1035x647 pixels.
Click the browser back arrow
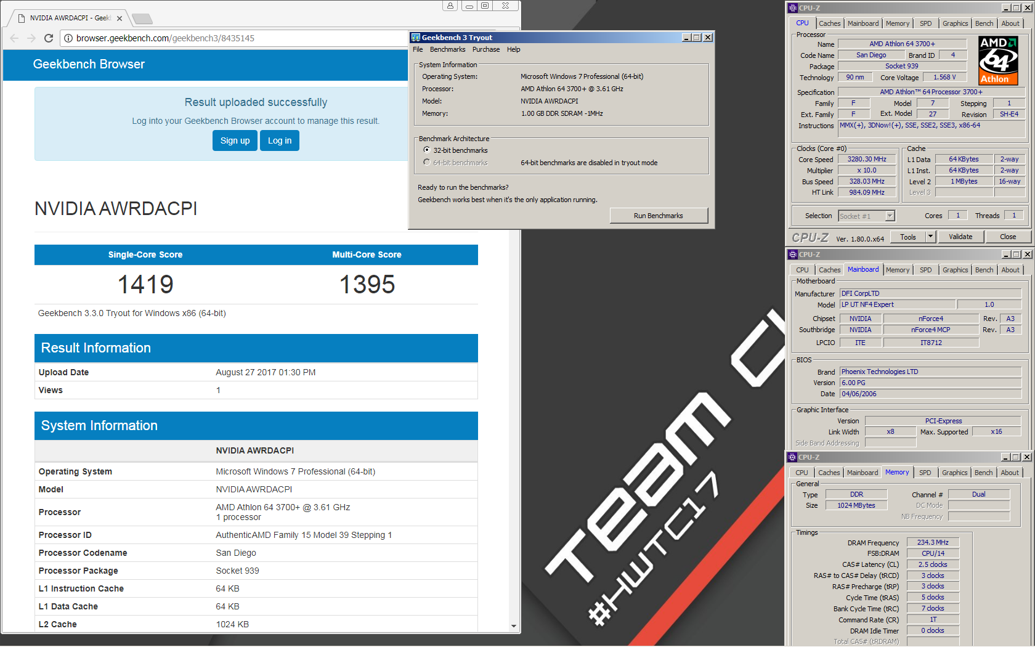(x=14, y=38)
